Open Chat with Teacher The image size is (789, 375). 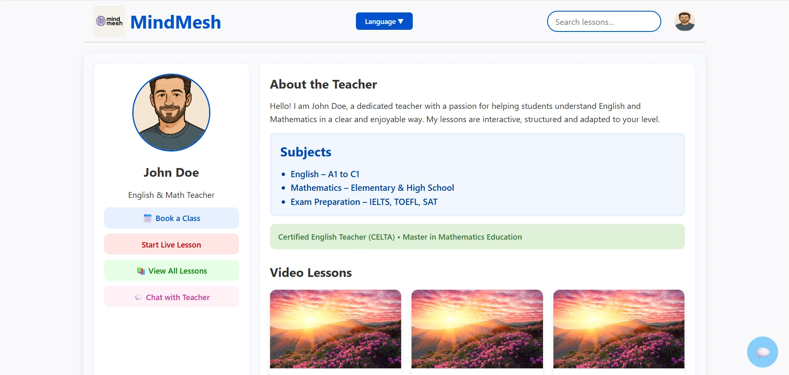171,297
